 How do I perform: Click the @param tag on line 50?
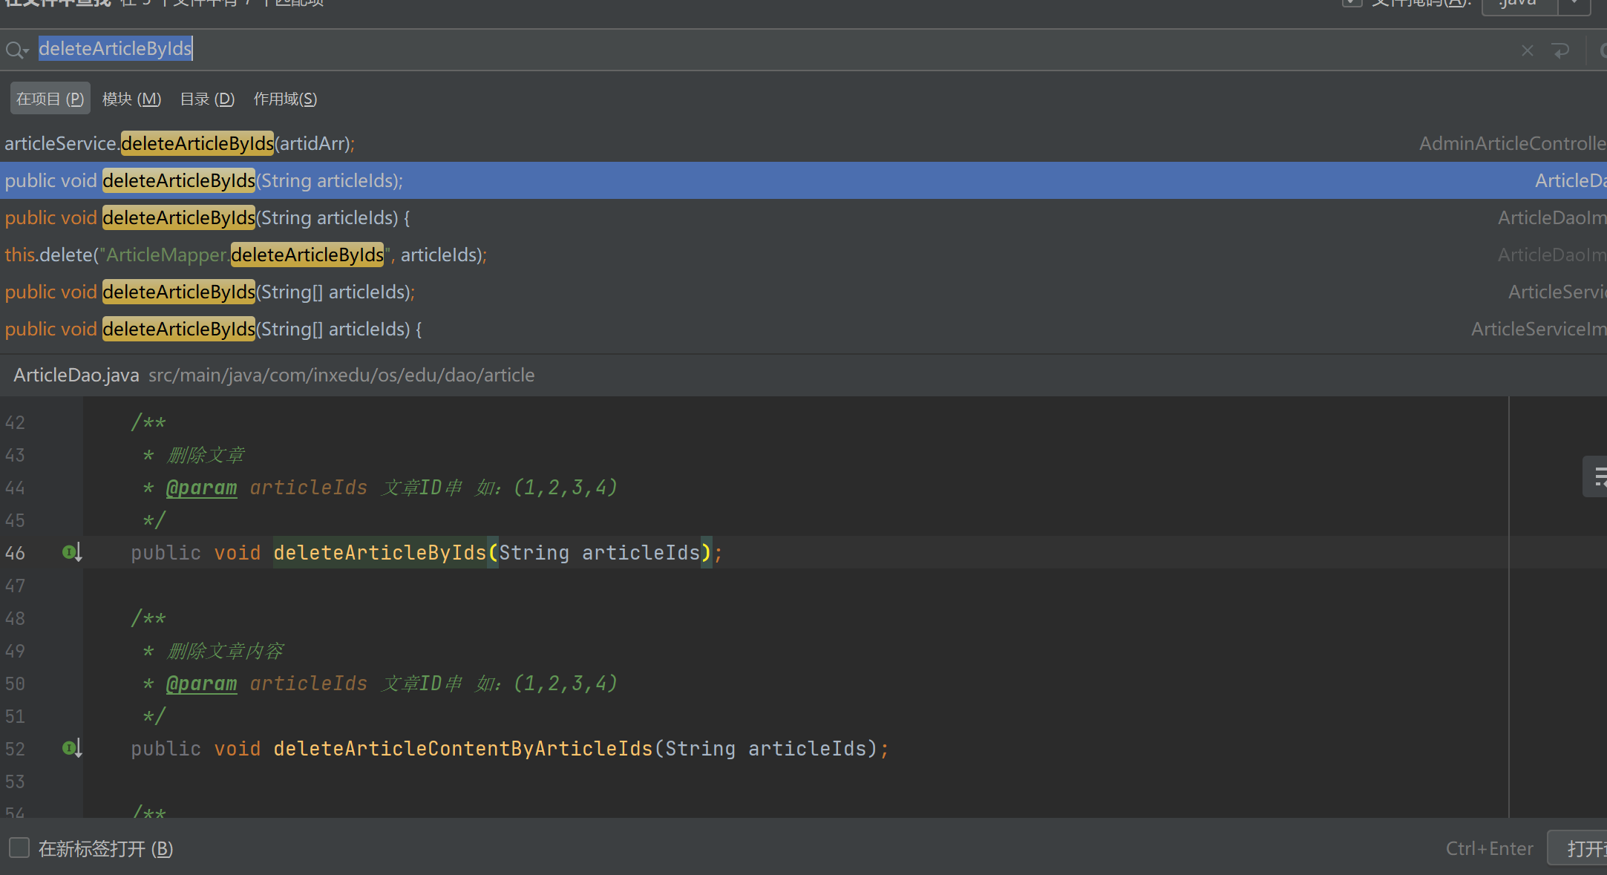[x=201, y=684]
